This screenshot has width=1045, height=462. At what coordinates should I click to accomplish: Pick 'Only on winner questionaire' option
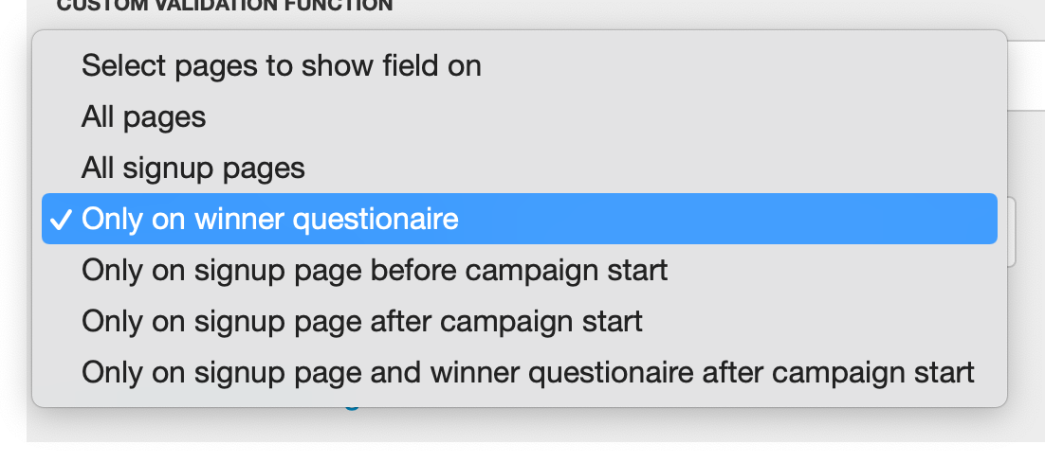270,220
